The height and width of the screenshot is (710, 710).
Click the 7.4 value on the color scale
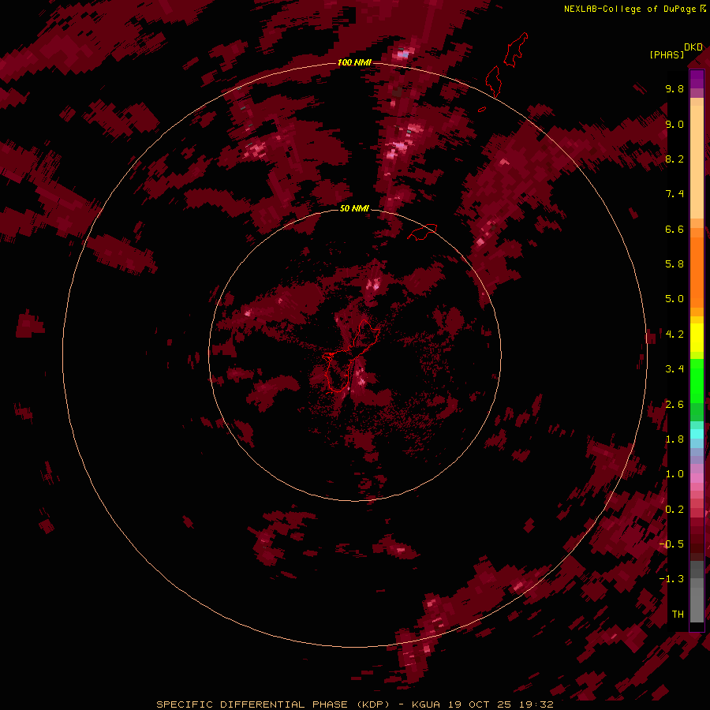click(x=674, y=194)
